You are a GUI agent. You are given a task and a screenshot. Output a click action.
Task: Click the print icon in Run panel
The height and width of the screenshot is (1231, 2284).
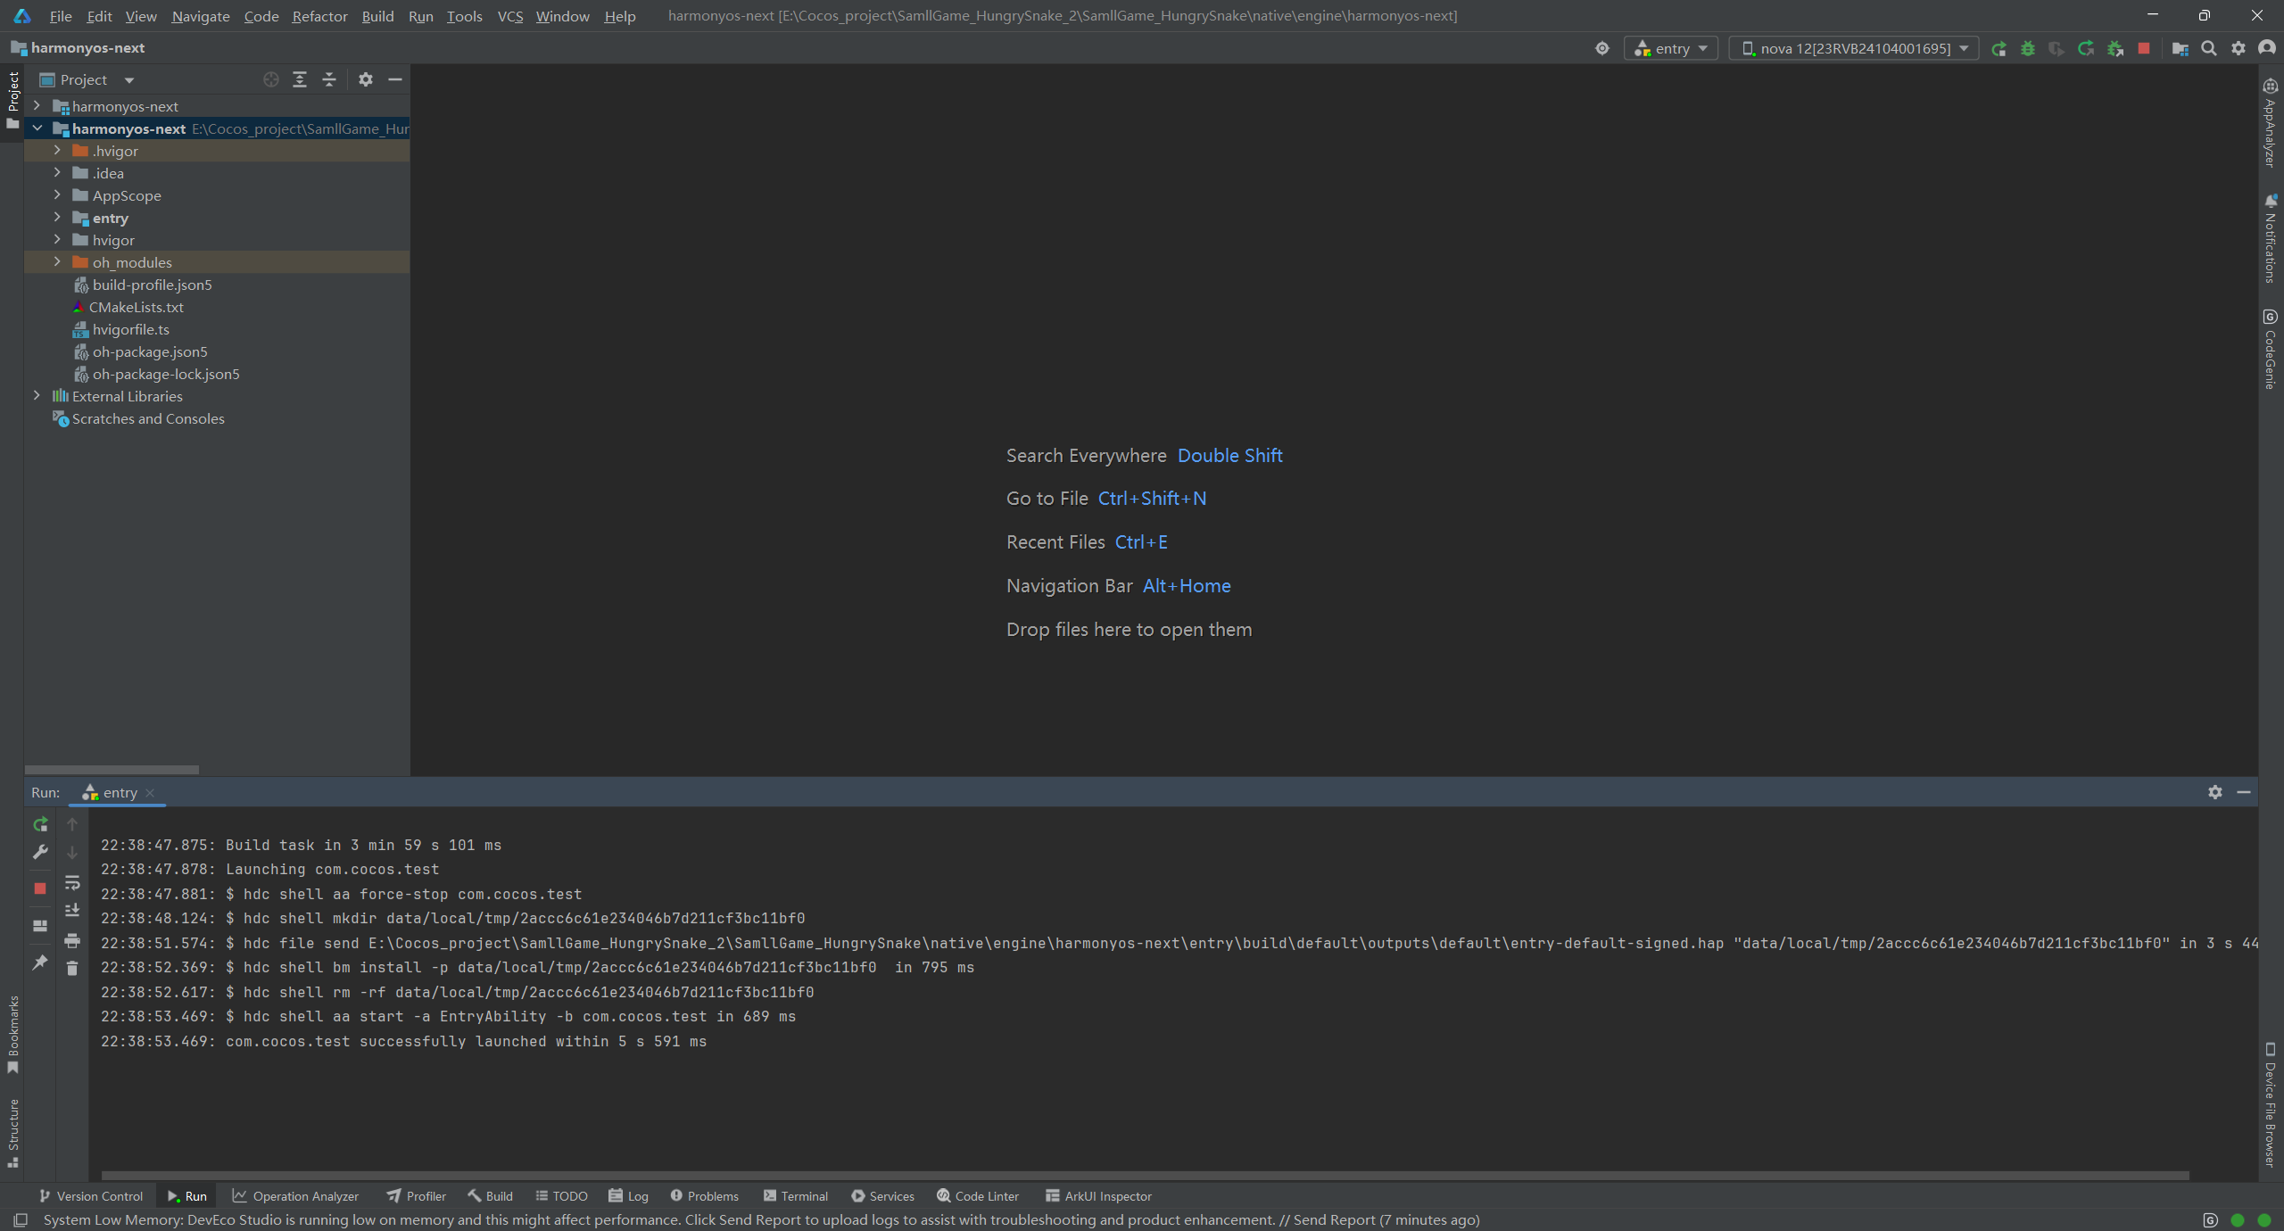72,940
